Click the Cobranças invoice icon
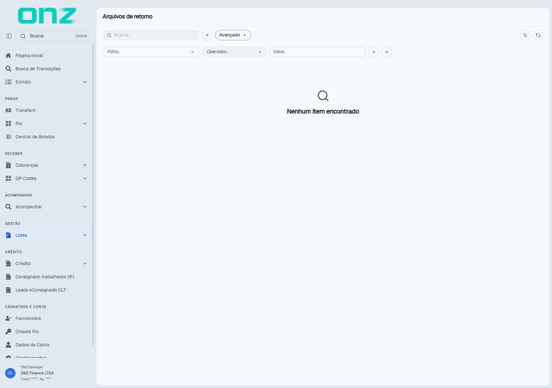This screenshot has width=552, height=388. [8, 165]
